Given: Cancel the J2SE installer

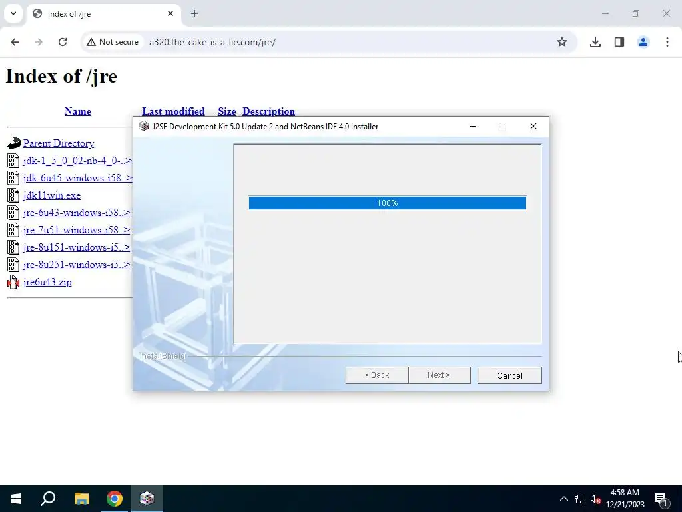Looking at the screenshot, I should tap(510, 375).
